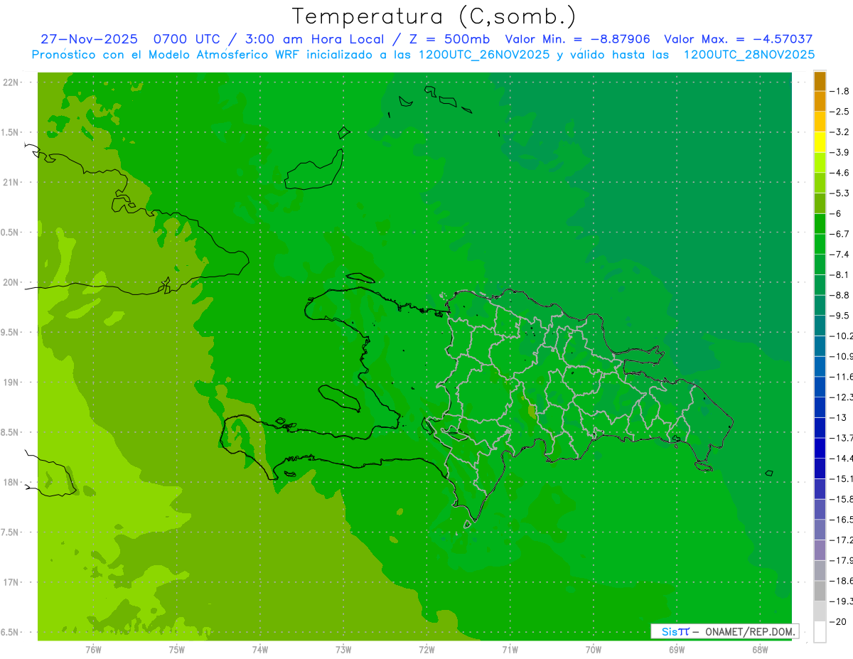853x659 pixels.
Task: Pick the white swatch at the color bar bottom
Action: pyautogui.click(x=820, y=631)
